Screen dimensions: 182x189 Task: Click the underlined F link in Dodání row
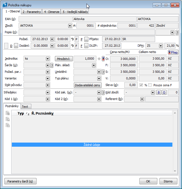pos(82,46)
